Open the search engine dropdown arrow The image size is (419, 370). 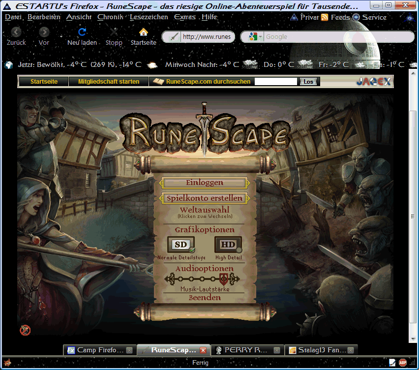pyautogui.click(x=260, y=36)
